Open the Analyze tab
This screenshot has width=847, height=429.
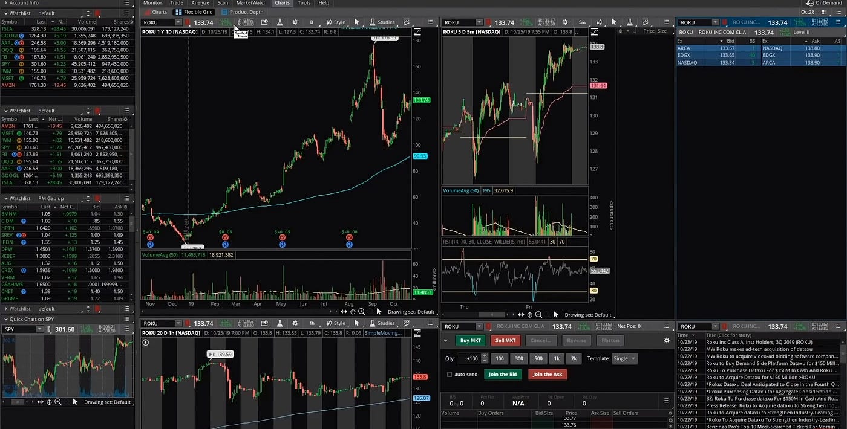(200, 3)
